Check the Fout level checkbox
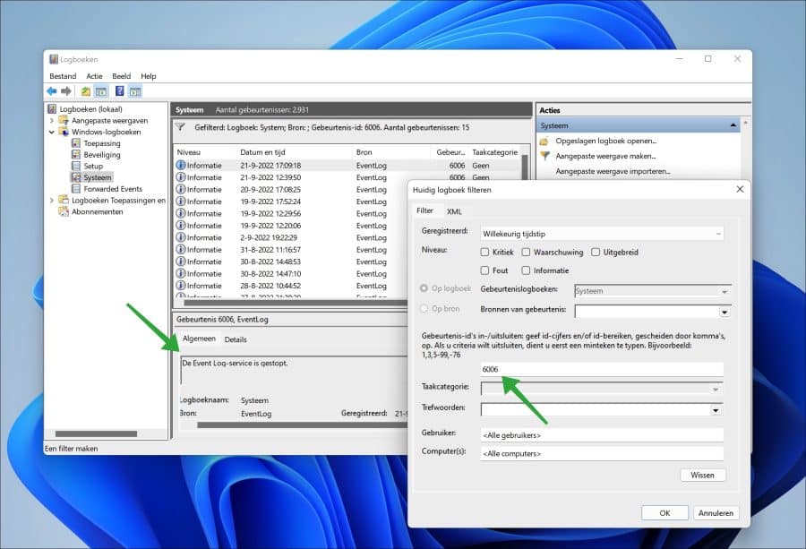 tap(484, 270)
